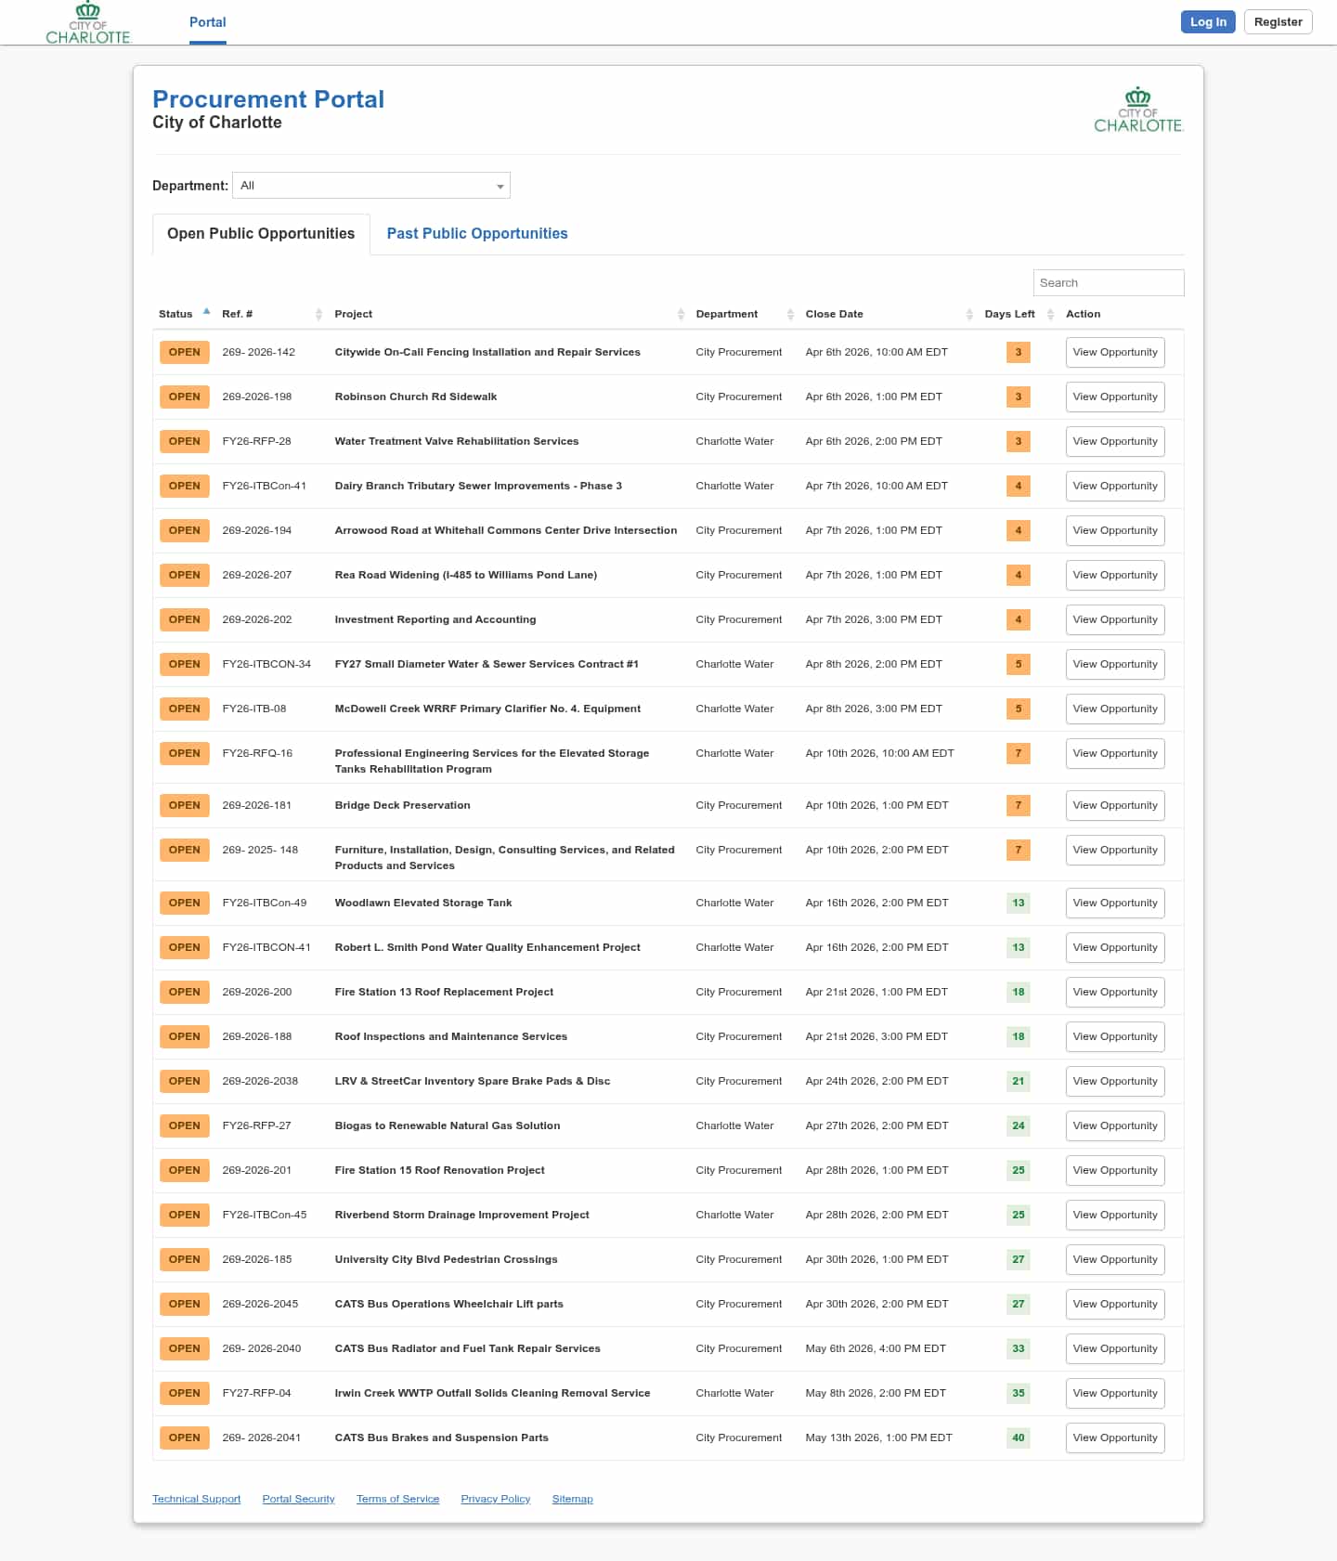Go to the Portal navigation tab
Image resolution: width=1337 pixels, height=1561 pixels.
[208, 22]
